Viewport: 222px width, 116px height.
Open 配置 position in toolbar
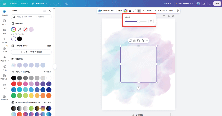coord(171,10)
